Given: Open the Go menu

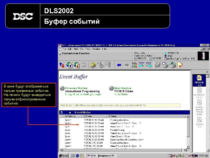Looking at the screenshot, I should pos(82,49).
